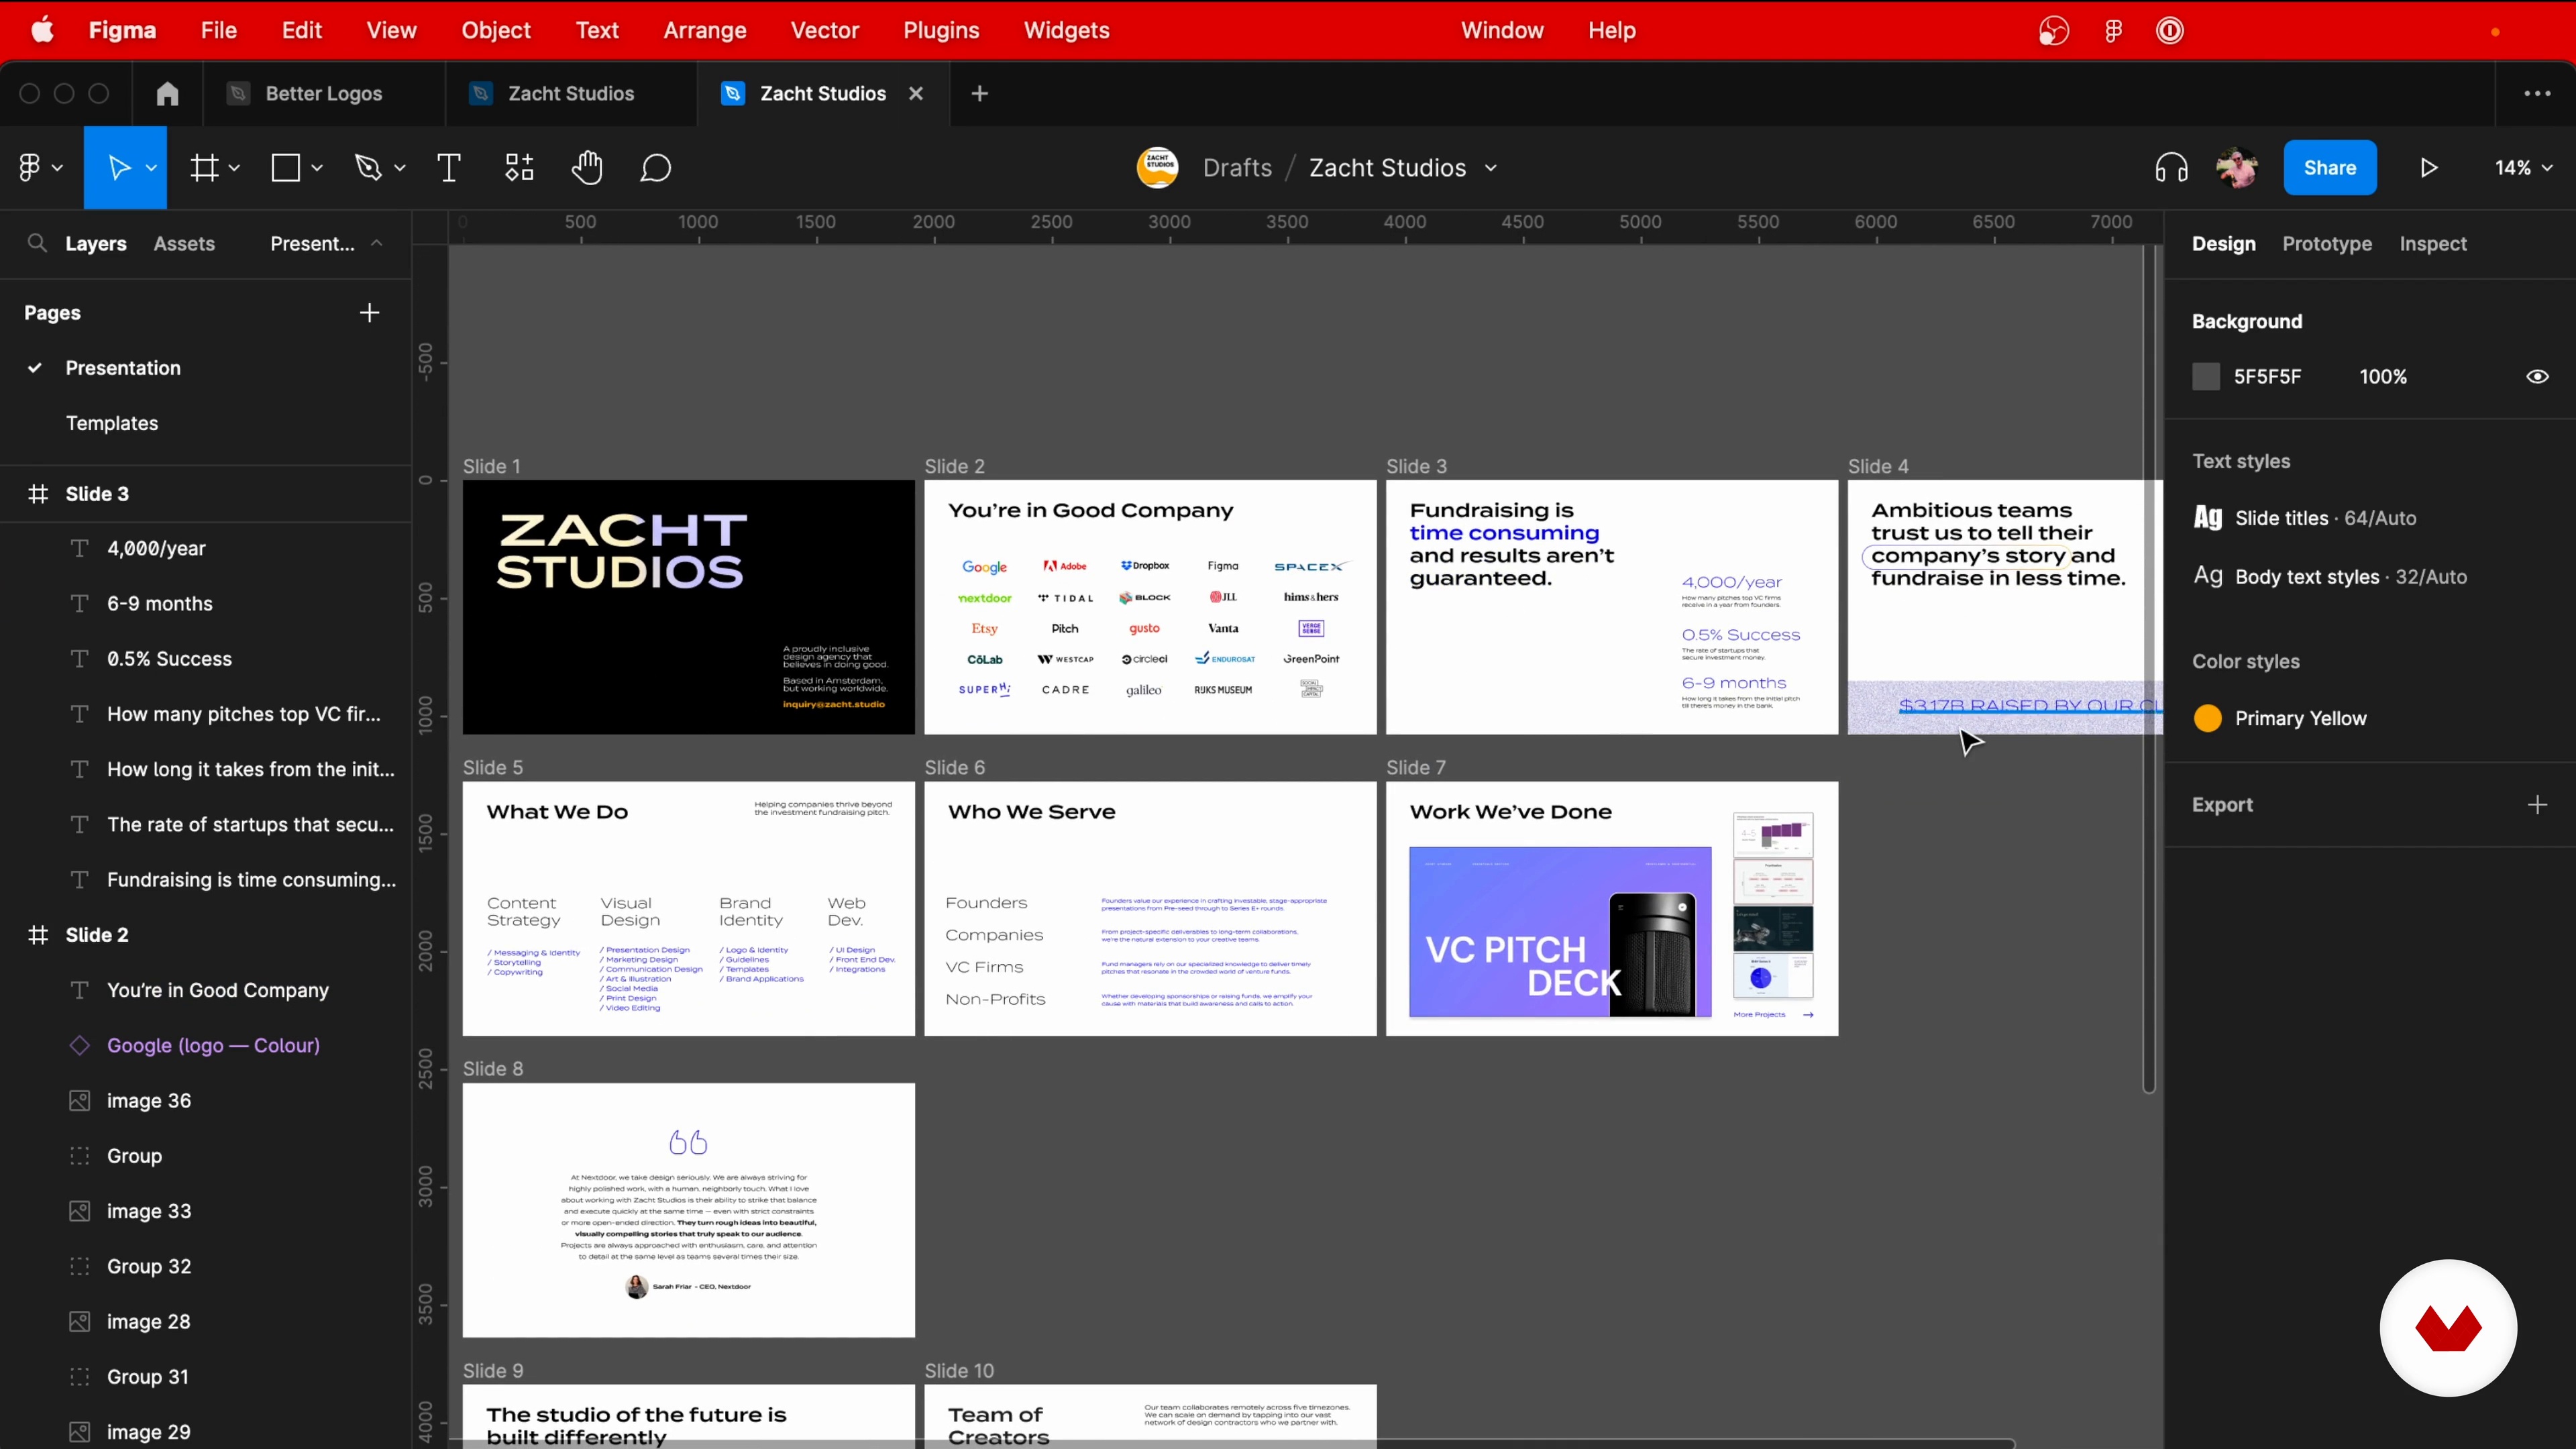Open the Figma main menu icon
Screen dimensions: 2576x1449
29,168
